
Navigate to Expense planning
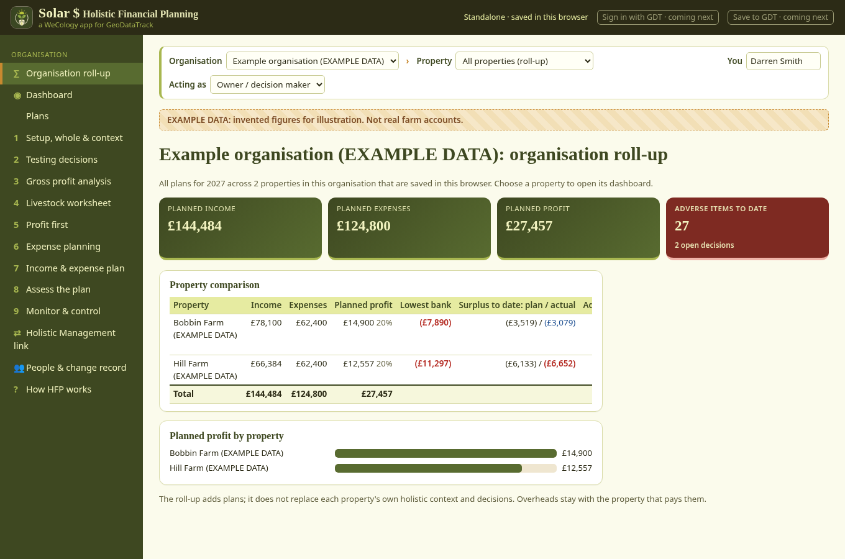[71, 247]
